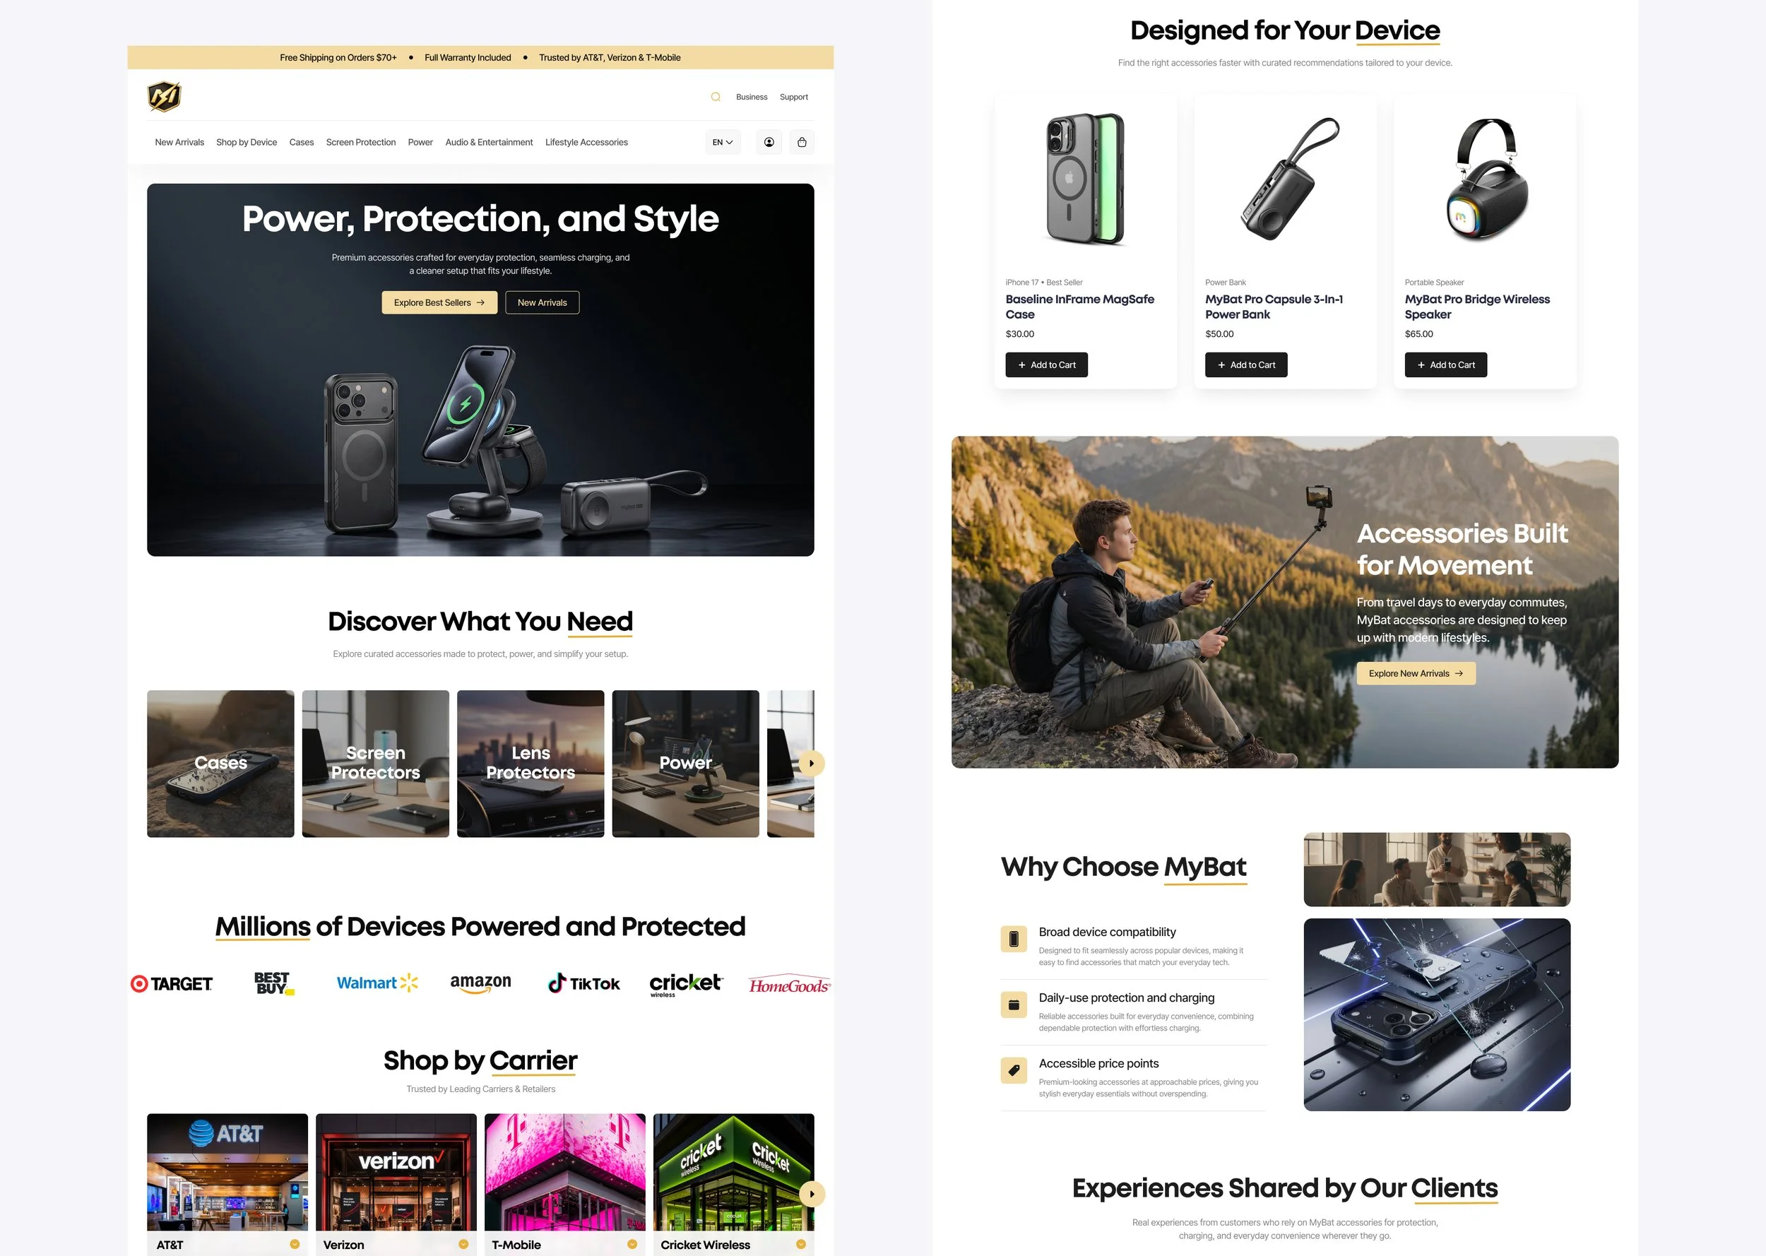The width and height of the screenshot is (1766, 1256).
Task: Click the Accessible price points tag icon
Action: tap(1014, 1071)
